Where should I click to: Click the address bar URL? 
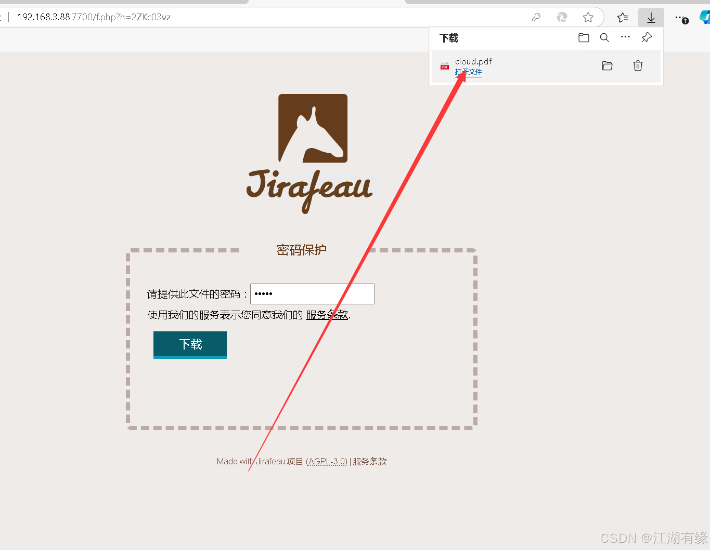click(94, 17)
